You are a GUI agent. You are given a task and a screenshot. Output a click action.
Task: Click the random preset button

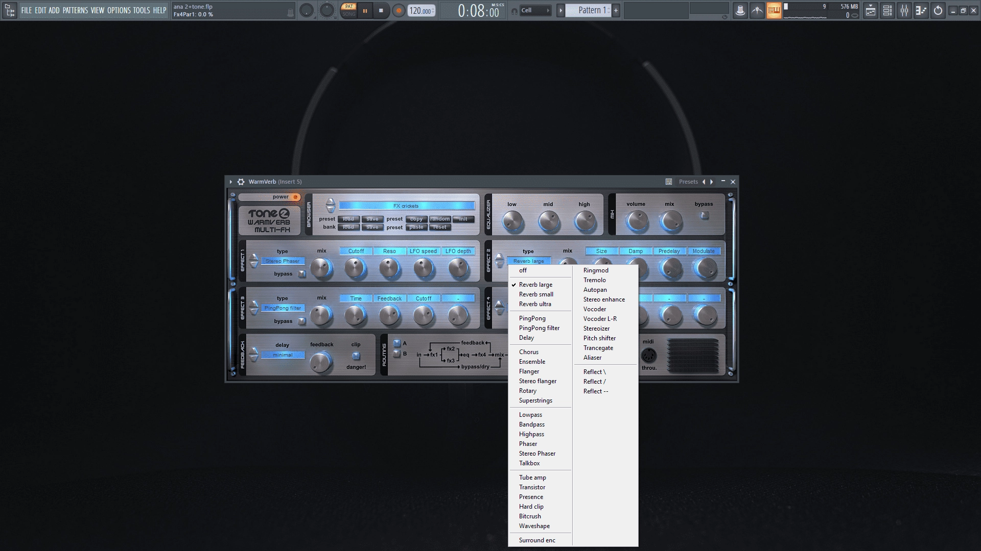(440, 219)
